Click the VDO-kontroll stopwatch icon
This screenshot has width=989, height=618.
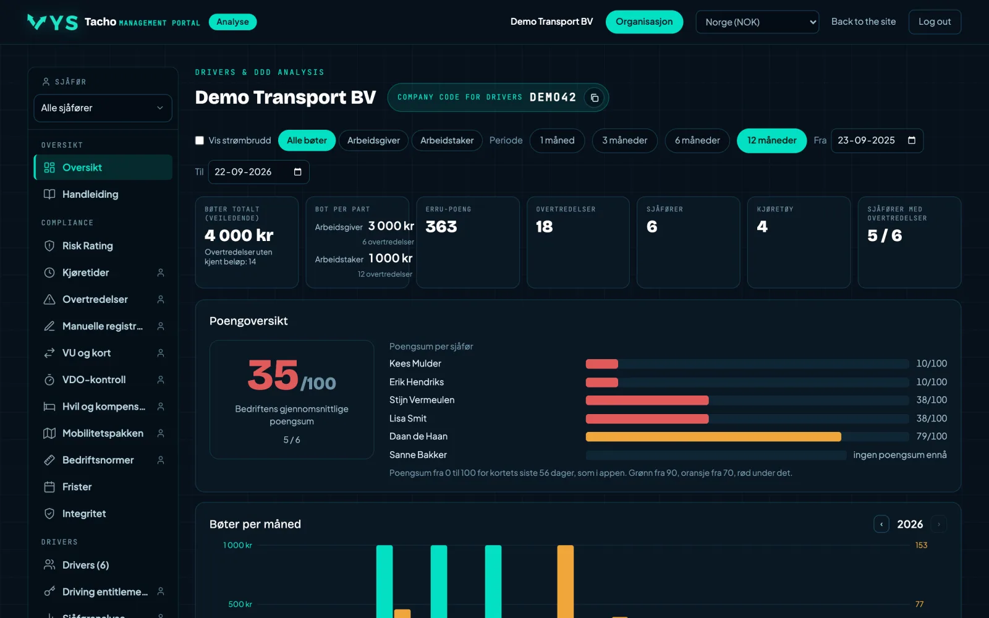(49, 379)
